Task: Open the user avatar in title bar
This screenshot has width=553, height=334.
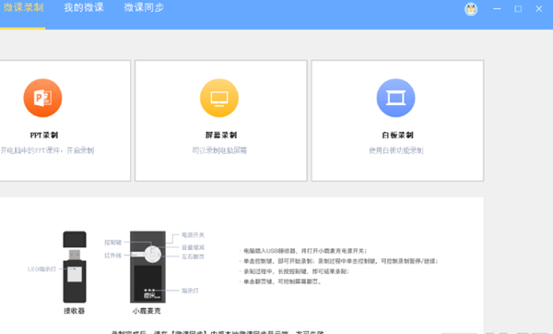Action: click(x=471, y=9)
